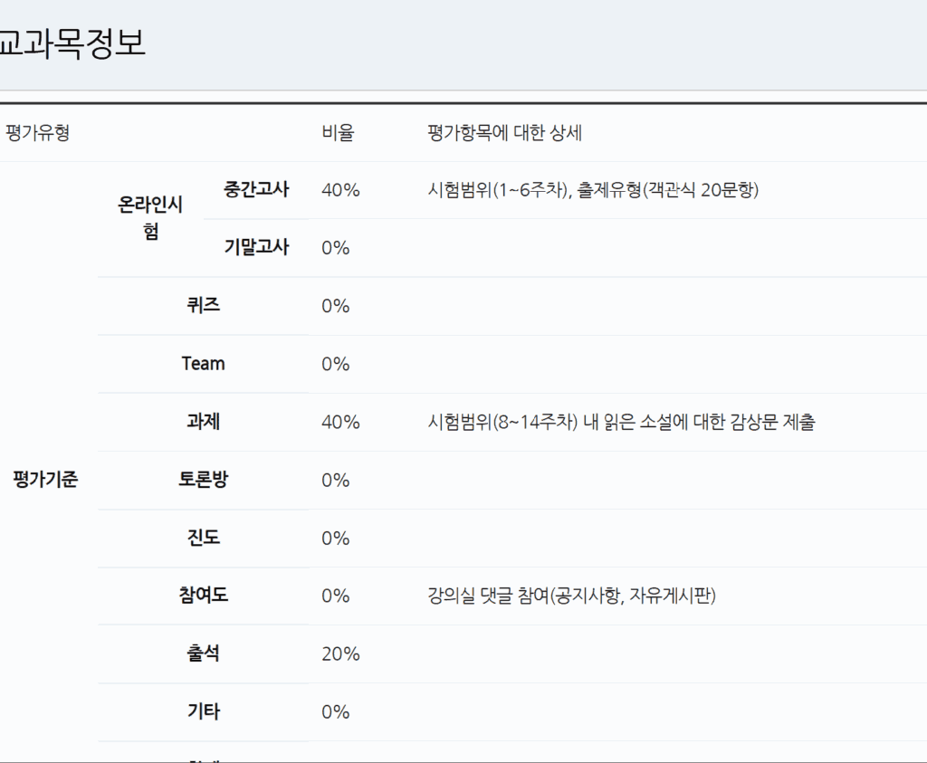Select the 평가기준 row label
Viewport: 927px width, 763px height.
[x=45, y=480]
